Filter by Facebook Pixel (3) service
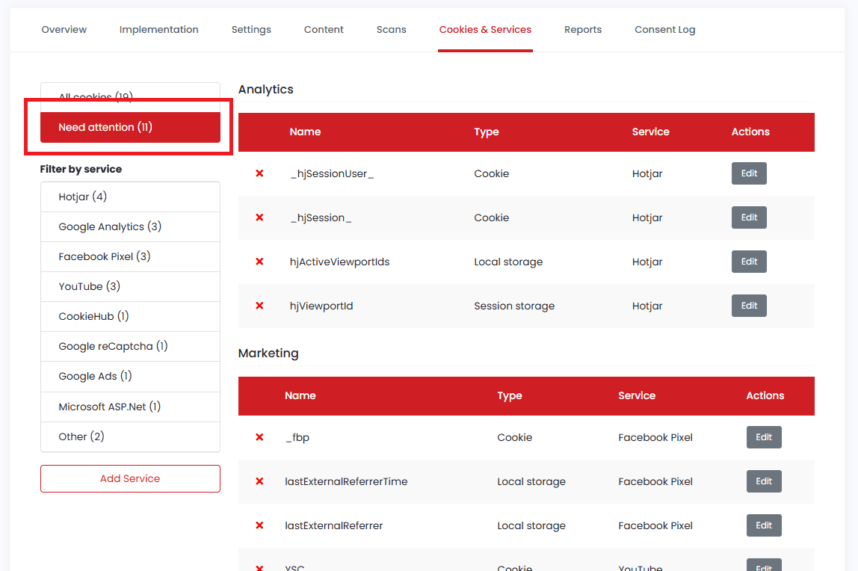Viewport: 858px width, 571px height. (130, 256)
